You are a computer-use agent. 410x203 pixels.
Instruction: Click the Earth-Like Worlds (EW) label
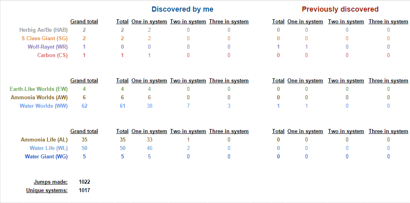[39, 89]
